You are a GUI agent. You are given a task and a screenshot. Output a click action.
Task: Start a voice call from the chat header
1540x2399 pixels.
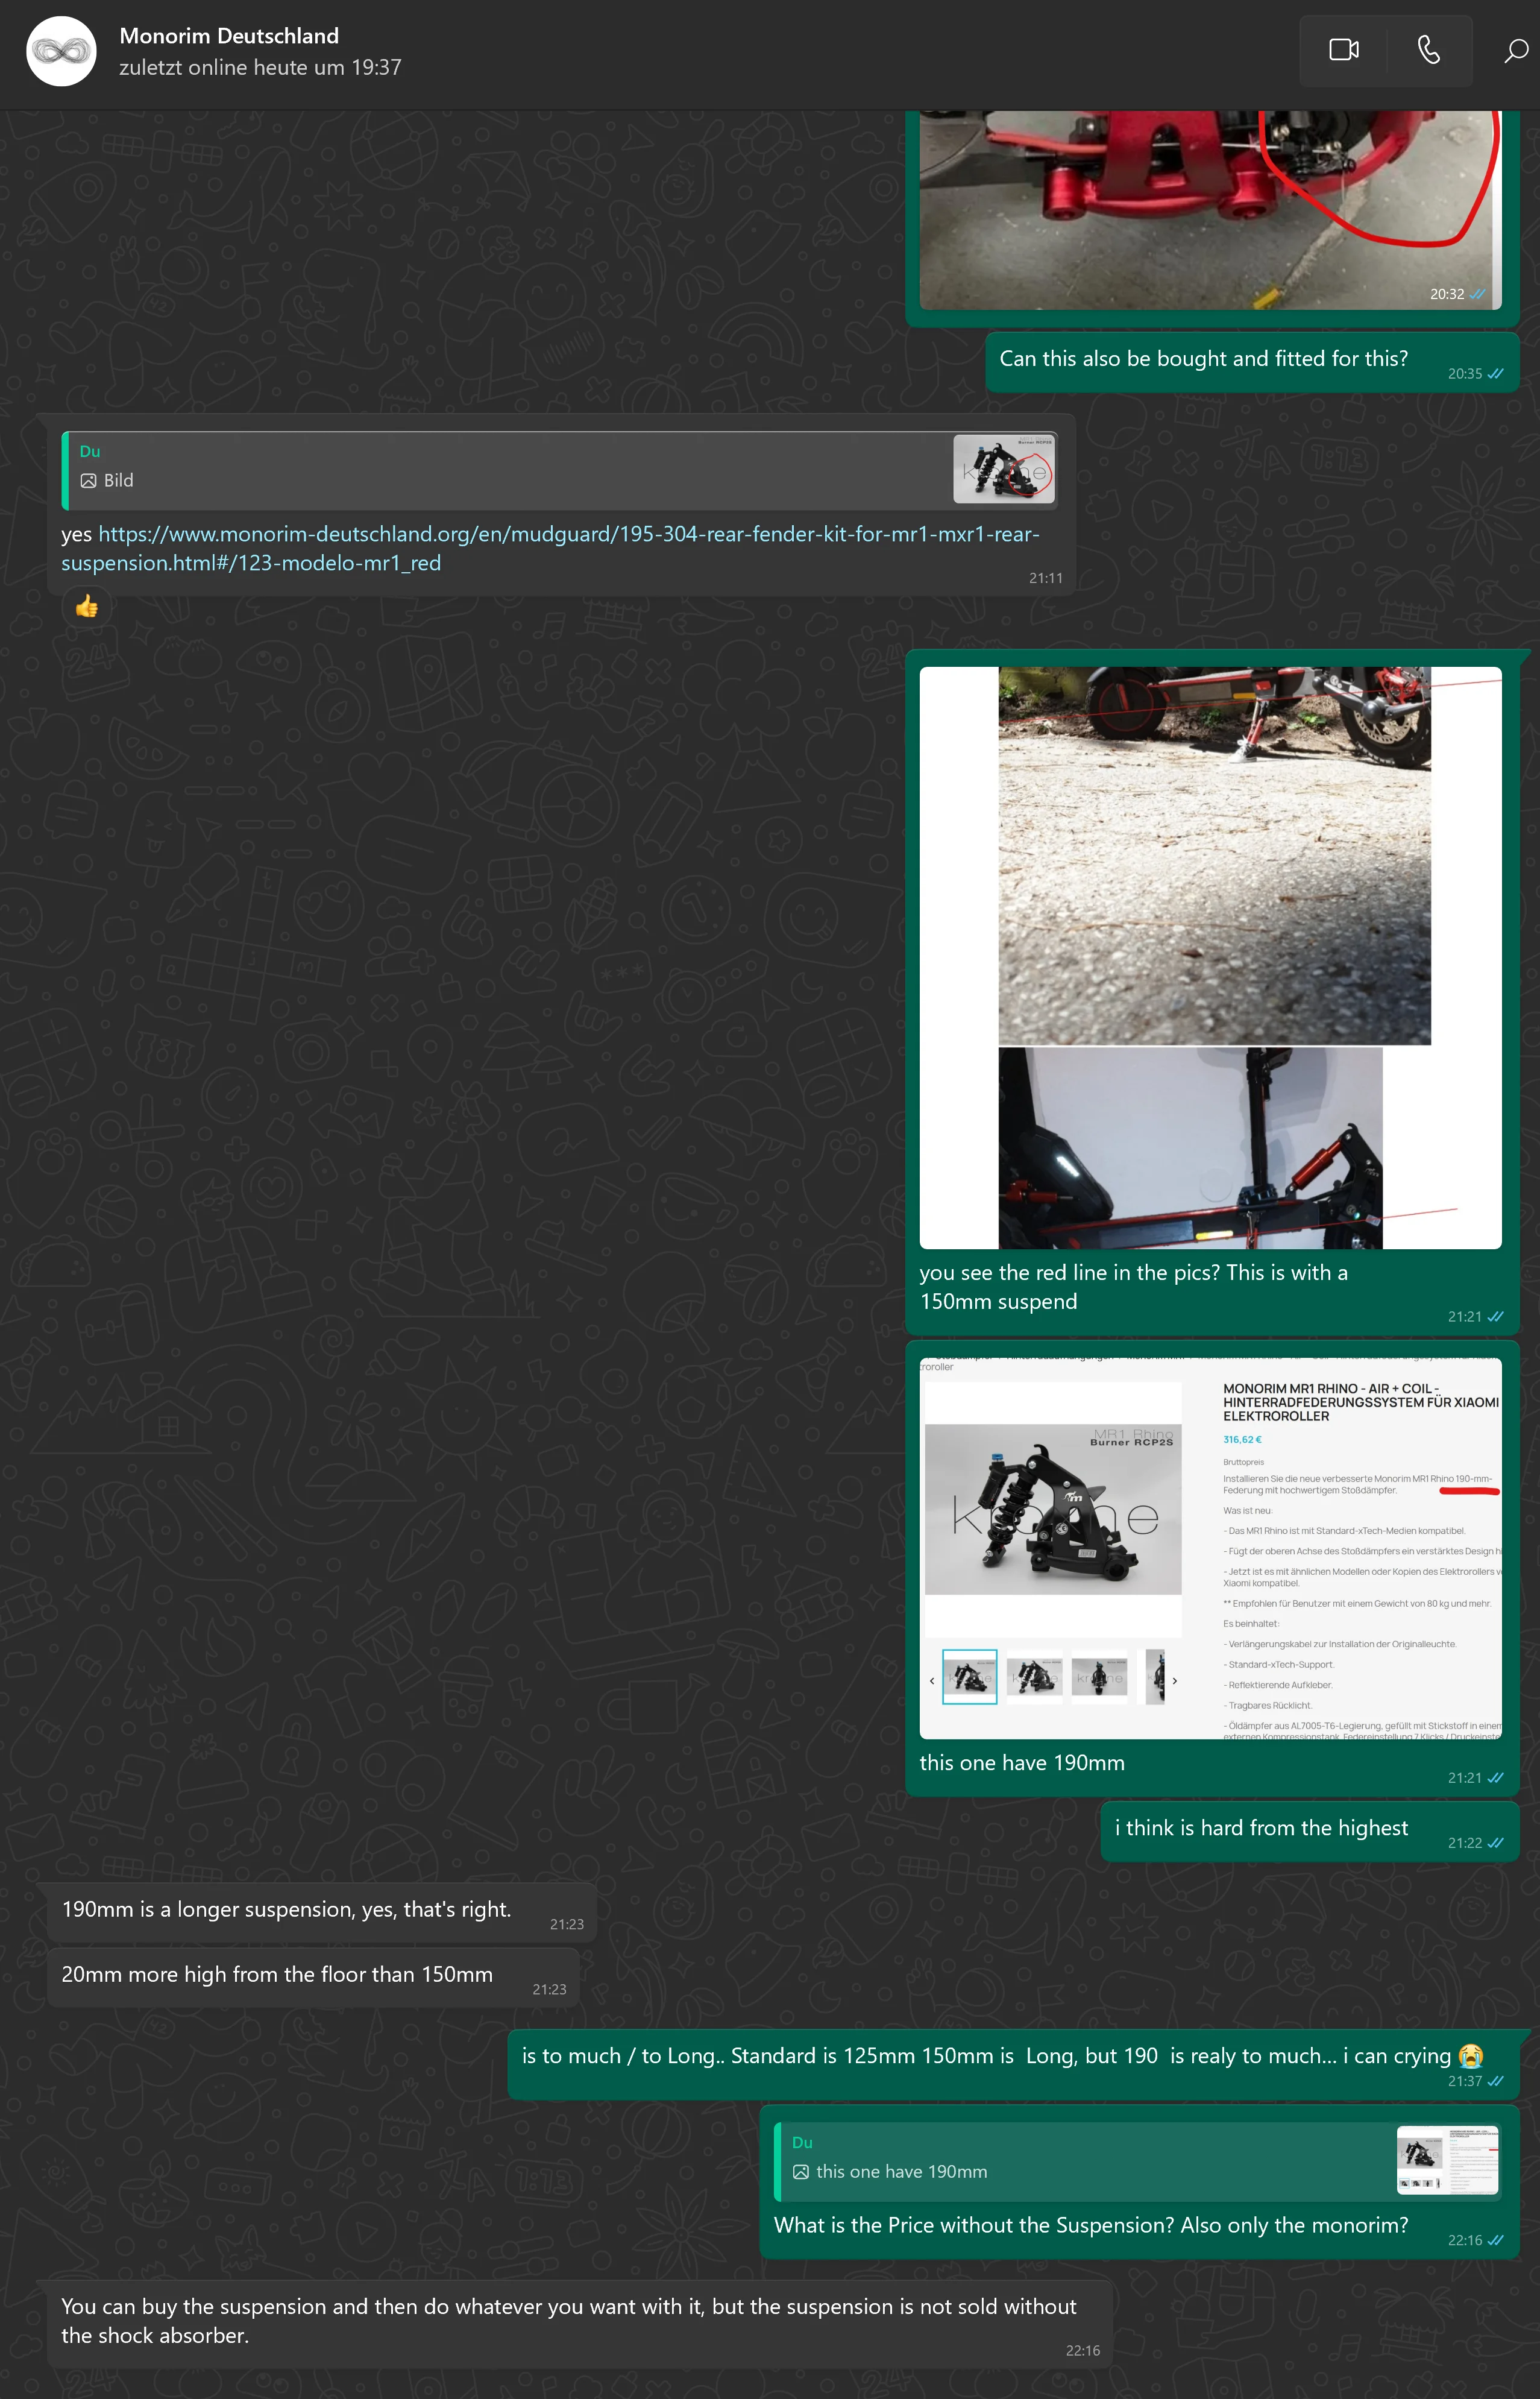(1428, 50)
